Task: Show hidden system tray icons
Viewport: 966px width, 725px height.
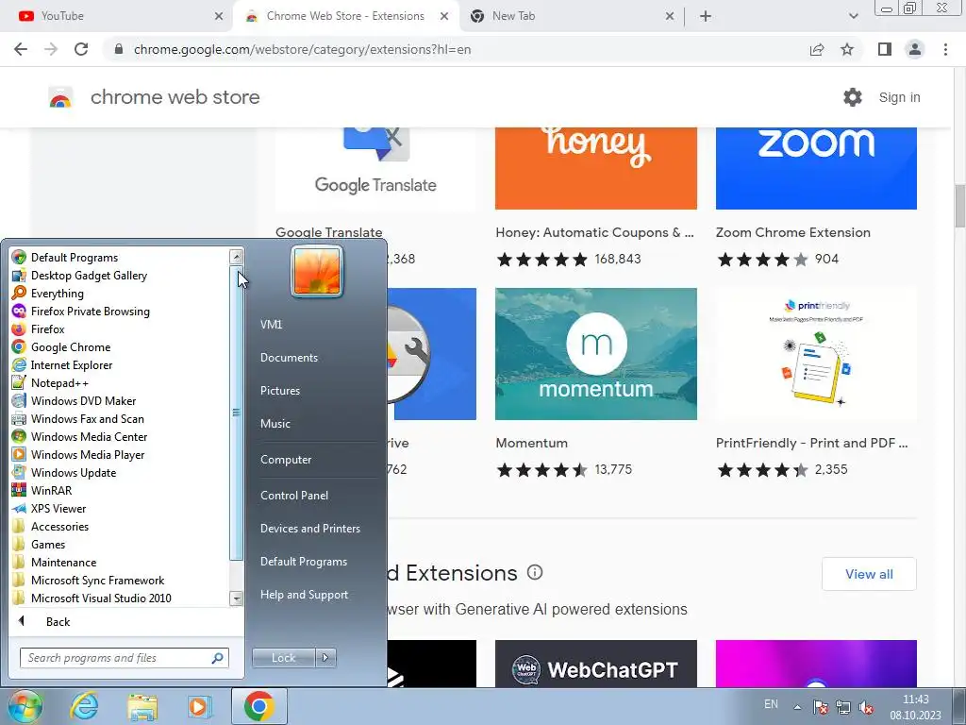Action: 797,706
